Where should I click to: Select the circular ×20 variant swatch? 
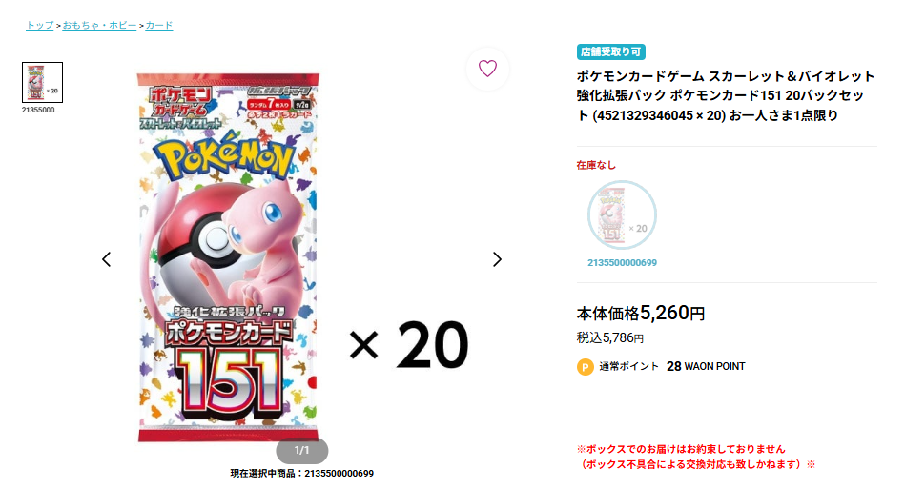(x=622, y=214)
